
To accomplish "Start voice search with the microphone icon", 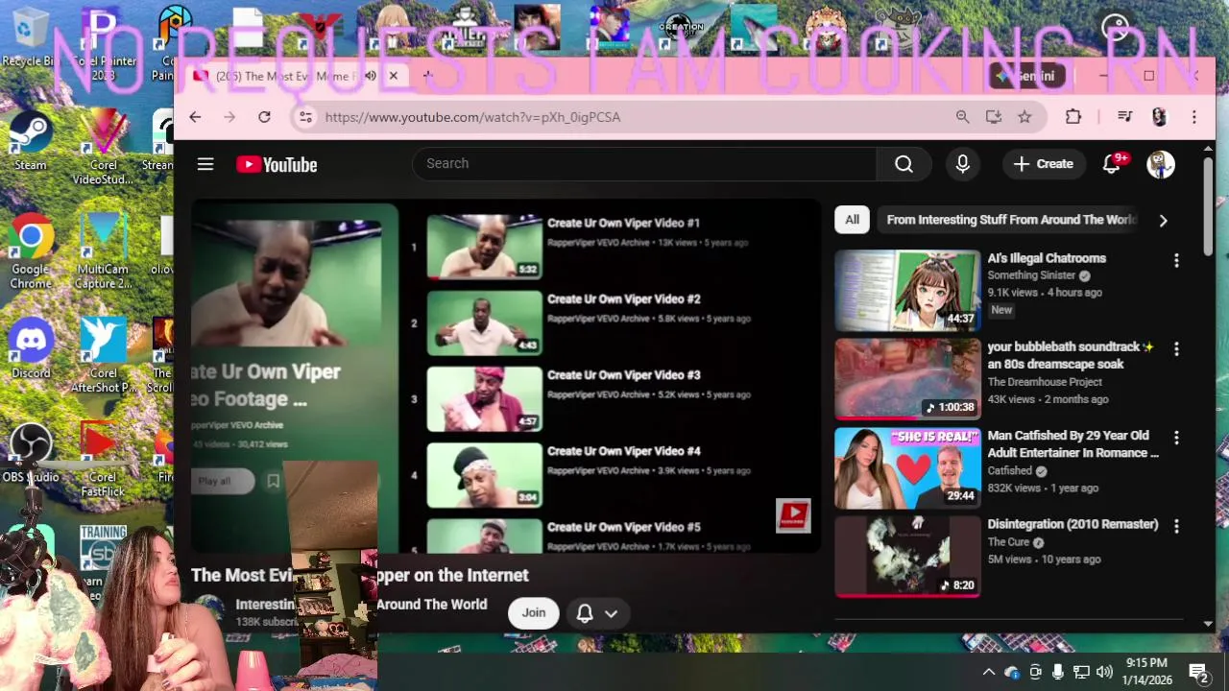I will click(962, 164).
